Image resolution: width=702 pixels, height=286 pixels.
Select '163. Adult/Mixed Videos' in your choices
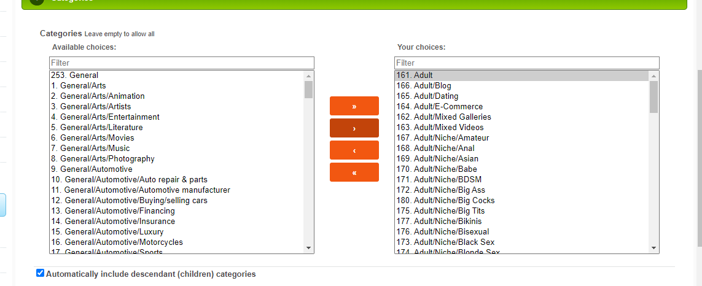tap(522, 127)
